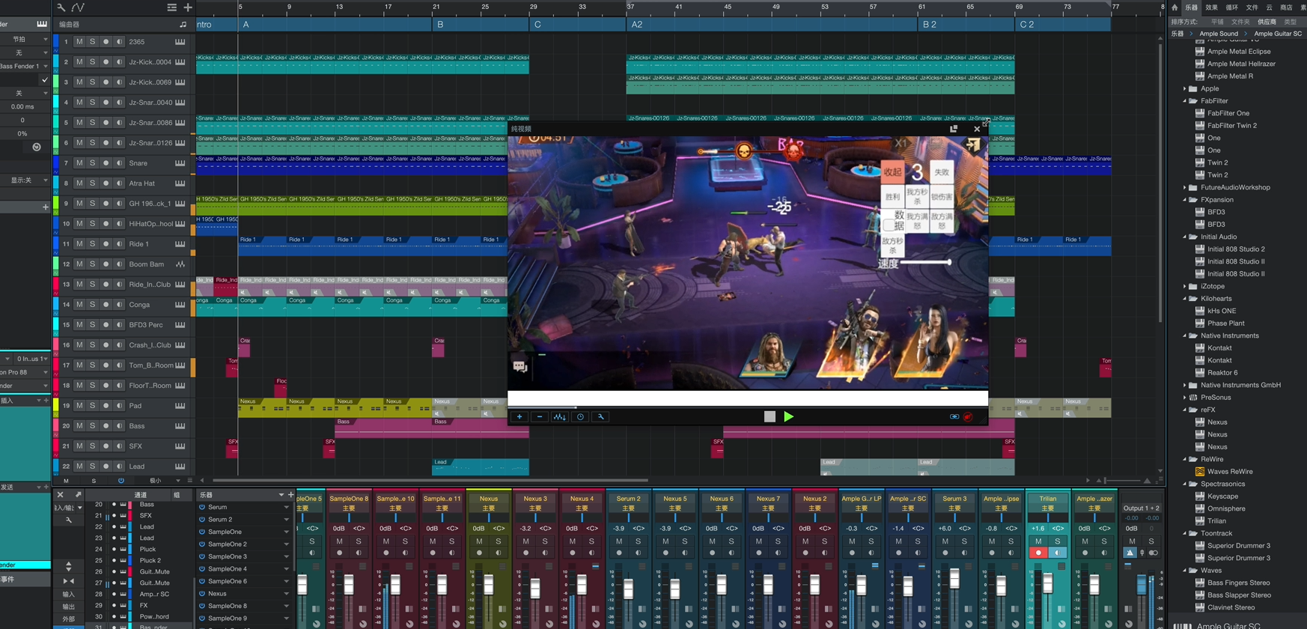1307x629 pixels.
Task: Click the wrench icon above the track list
Action: 61,7
